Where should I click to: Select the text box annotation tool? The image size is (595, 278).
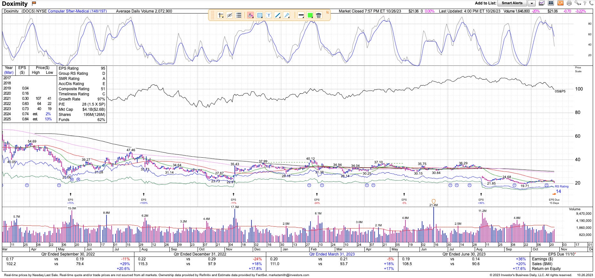click(x=268, y=15)
